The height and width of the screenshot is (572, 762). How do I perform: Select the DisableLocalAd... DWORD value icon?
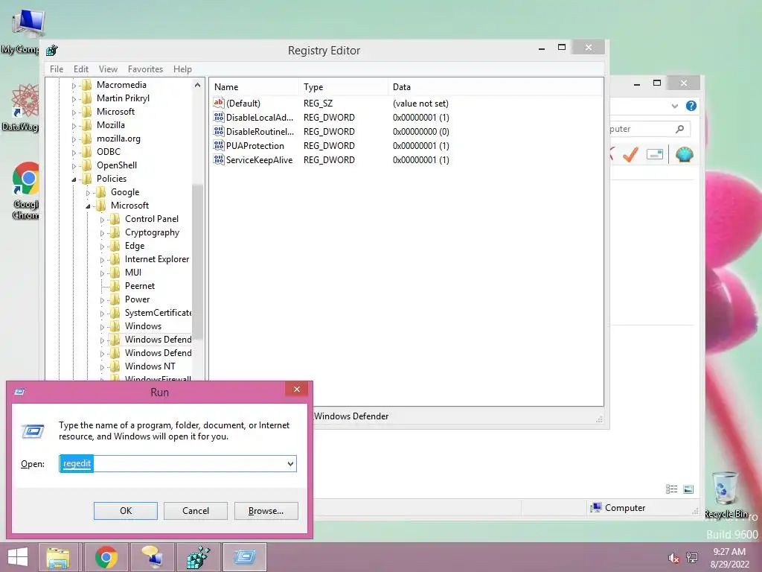coord(219,117)
